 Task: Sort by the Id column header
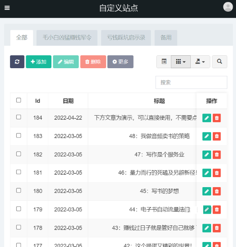click(x=38, y=101)
